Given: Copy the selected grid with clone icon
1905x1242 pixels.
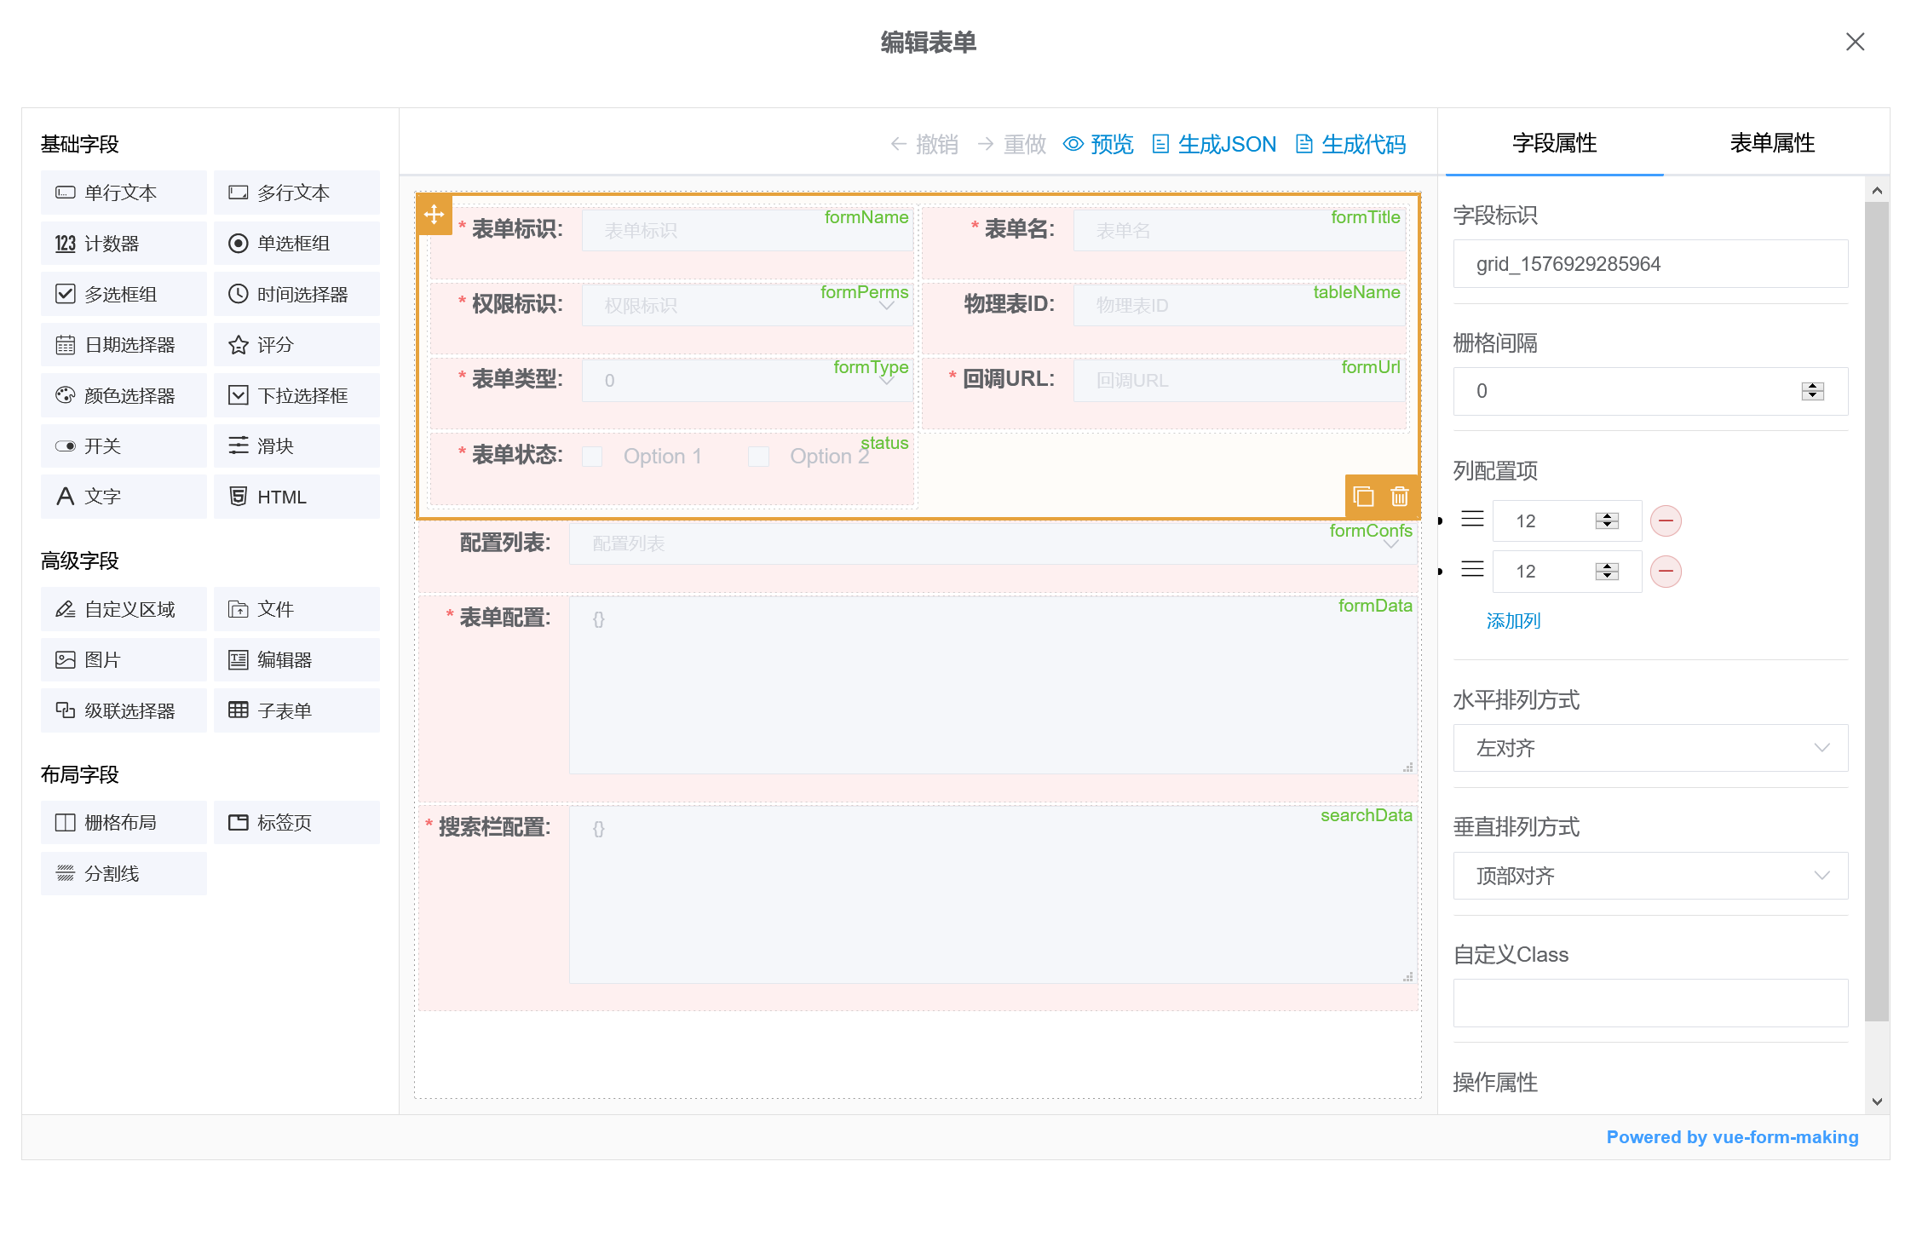Looking at the screenshot, I should pos(1363,497).
